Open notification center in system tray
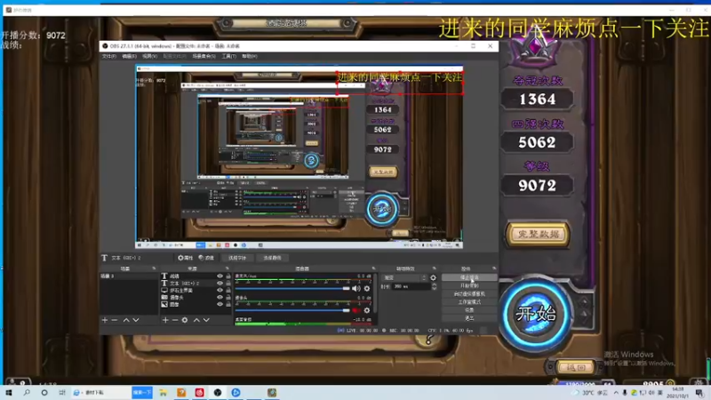711x400 pixels. [x=699, y=393]
